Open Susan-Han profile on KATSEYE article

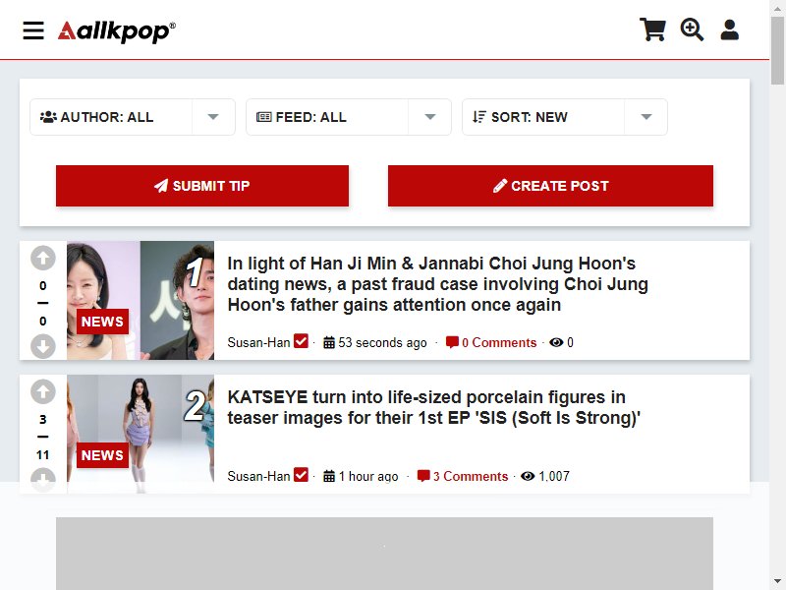point(258,476)
